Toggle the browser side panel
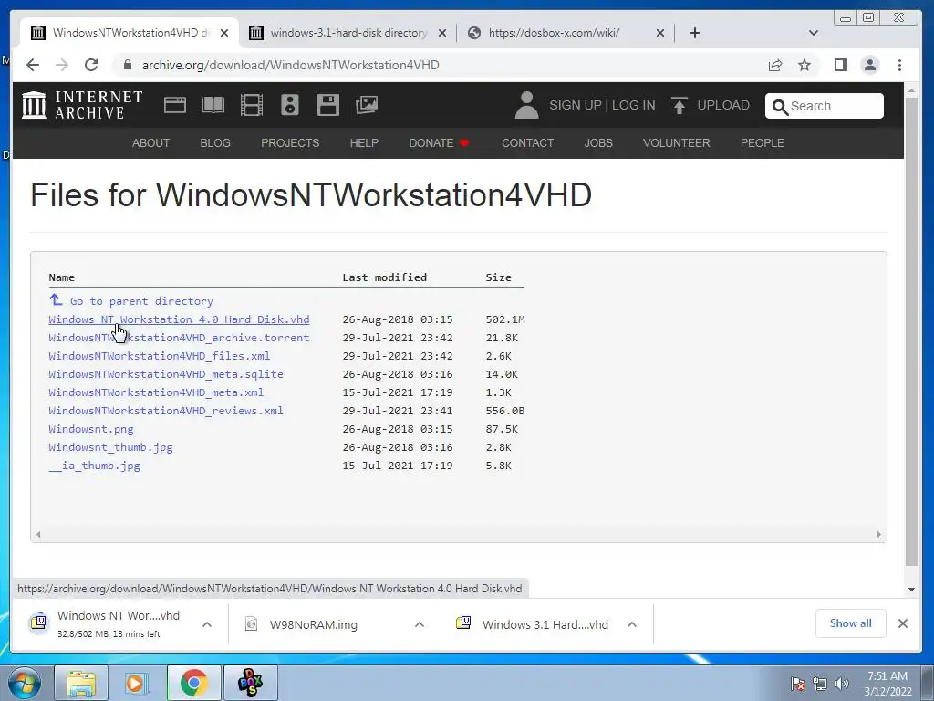 (840, 65)
